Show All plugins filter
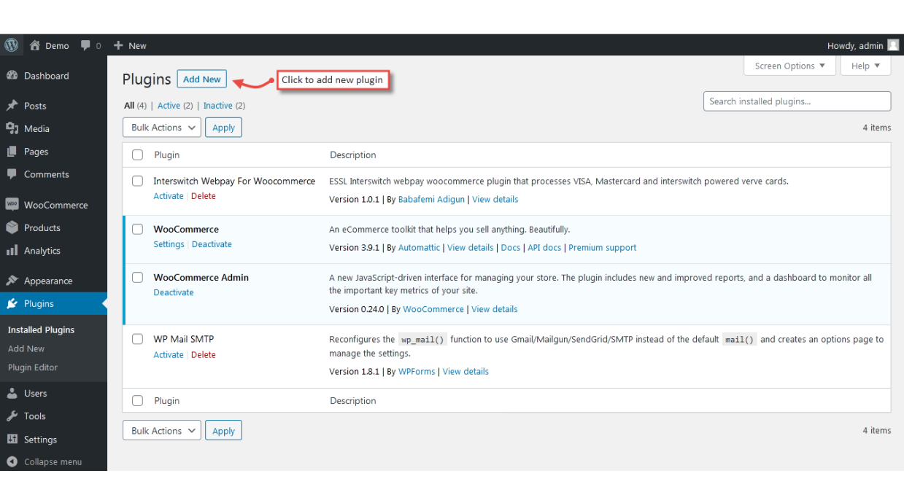The image size is (904, 503). point(129,106)
